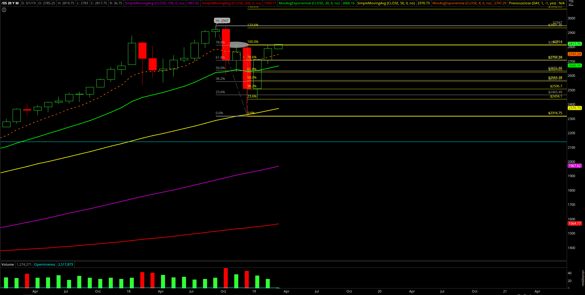Select MovAvgExponential (CLOSE, 20) study label

pos(309,3)
